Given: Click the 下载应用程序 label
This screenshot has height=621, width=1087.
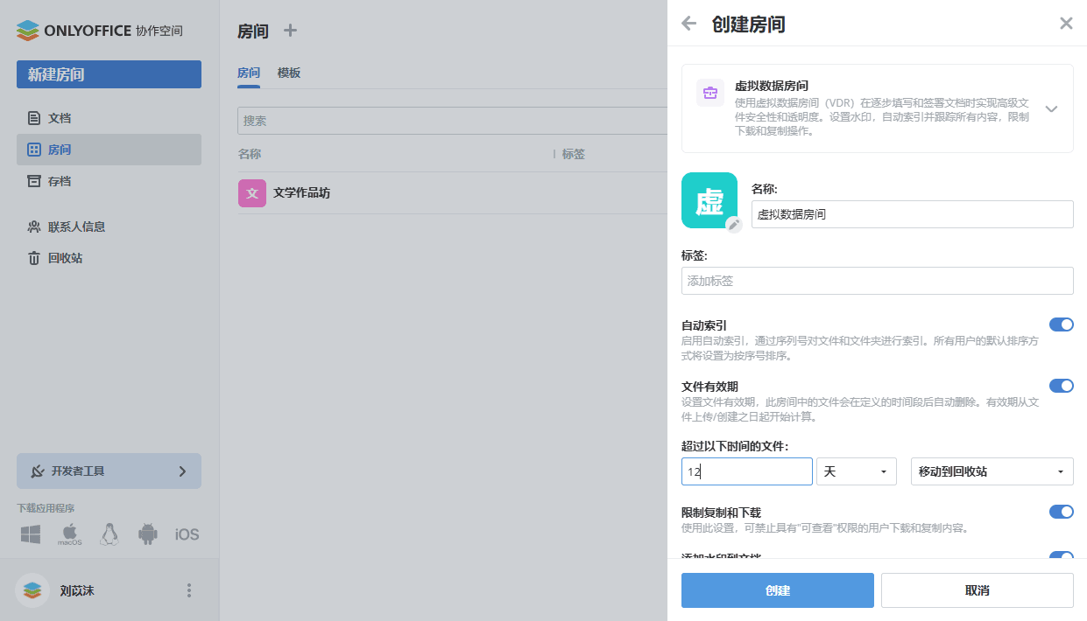Looking at the screenshot, I should pyautogui.click(x=46, y=508).
